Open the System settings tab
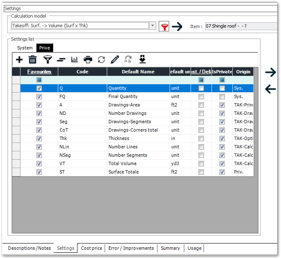The width and height of the screenshot is (281, 259). click(x=25, y=48)
